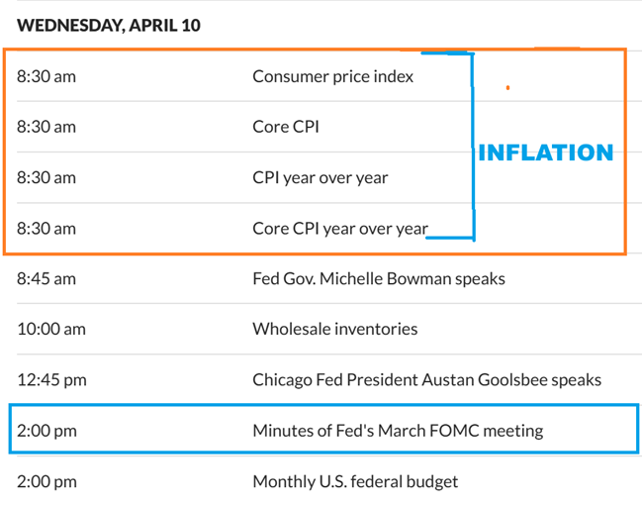Select the 8:45 am time slot
Screen dimensions: 642x505
[x=46, y=278]
